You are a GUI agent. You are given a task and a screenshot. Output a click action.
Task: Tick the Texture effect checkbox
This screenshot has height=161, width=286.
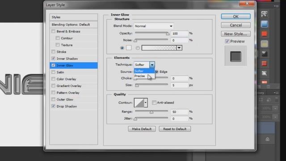58,45
